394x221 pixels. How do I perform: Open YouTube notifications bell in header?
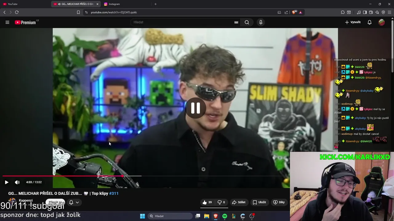(x=369, y=22)
